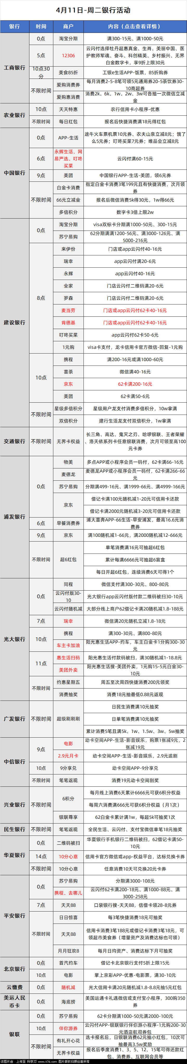This screenshot has width=187, height=1064.
Task: Click the 麦德龙 merchant cell
Action: click(68, 475)
